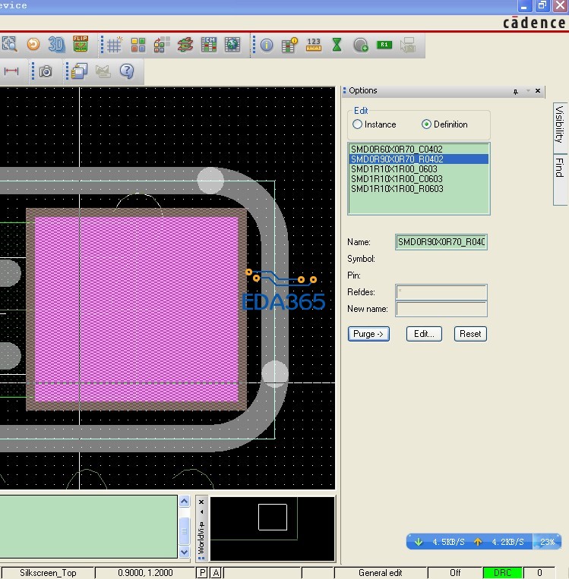
Task: Select the Instance radio button
Action: pos(358,124)
